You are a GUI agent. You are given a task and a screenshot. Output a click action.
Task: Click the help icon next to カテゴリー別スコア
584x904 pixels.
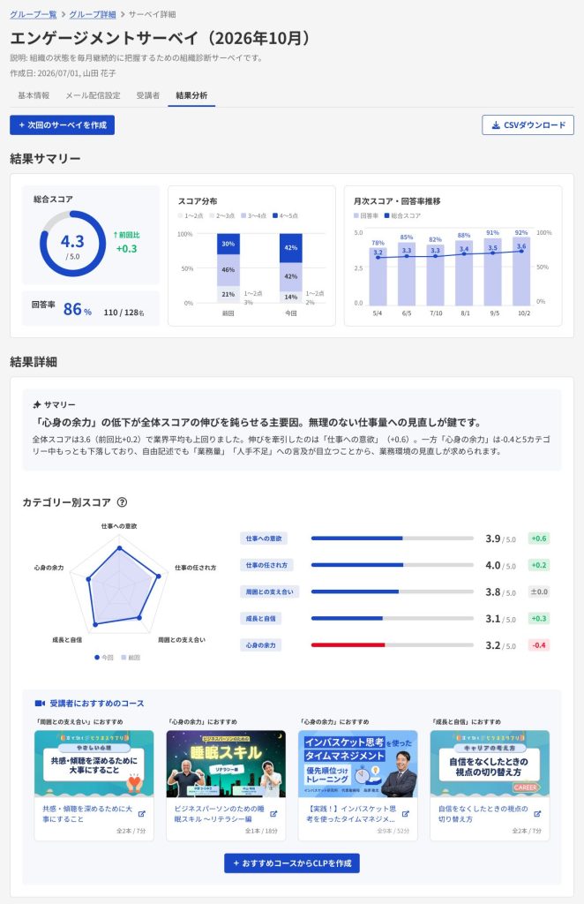tap(122, 502)
